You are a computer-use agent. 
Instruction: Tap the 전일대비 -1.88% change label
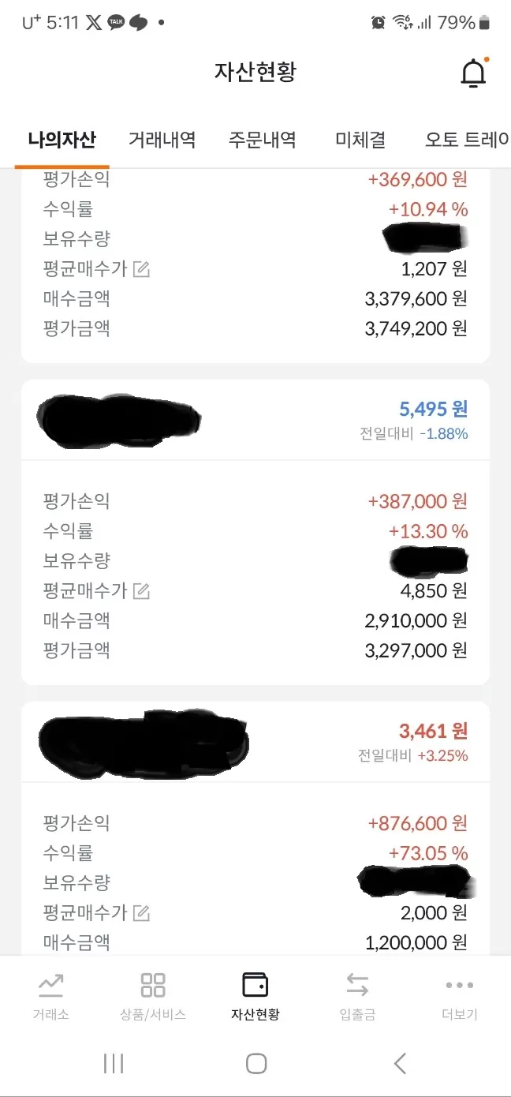pos(416,433)
